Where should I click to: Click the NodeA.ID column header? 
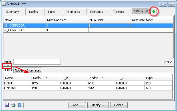coord(46,78)
